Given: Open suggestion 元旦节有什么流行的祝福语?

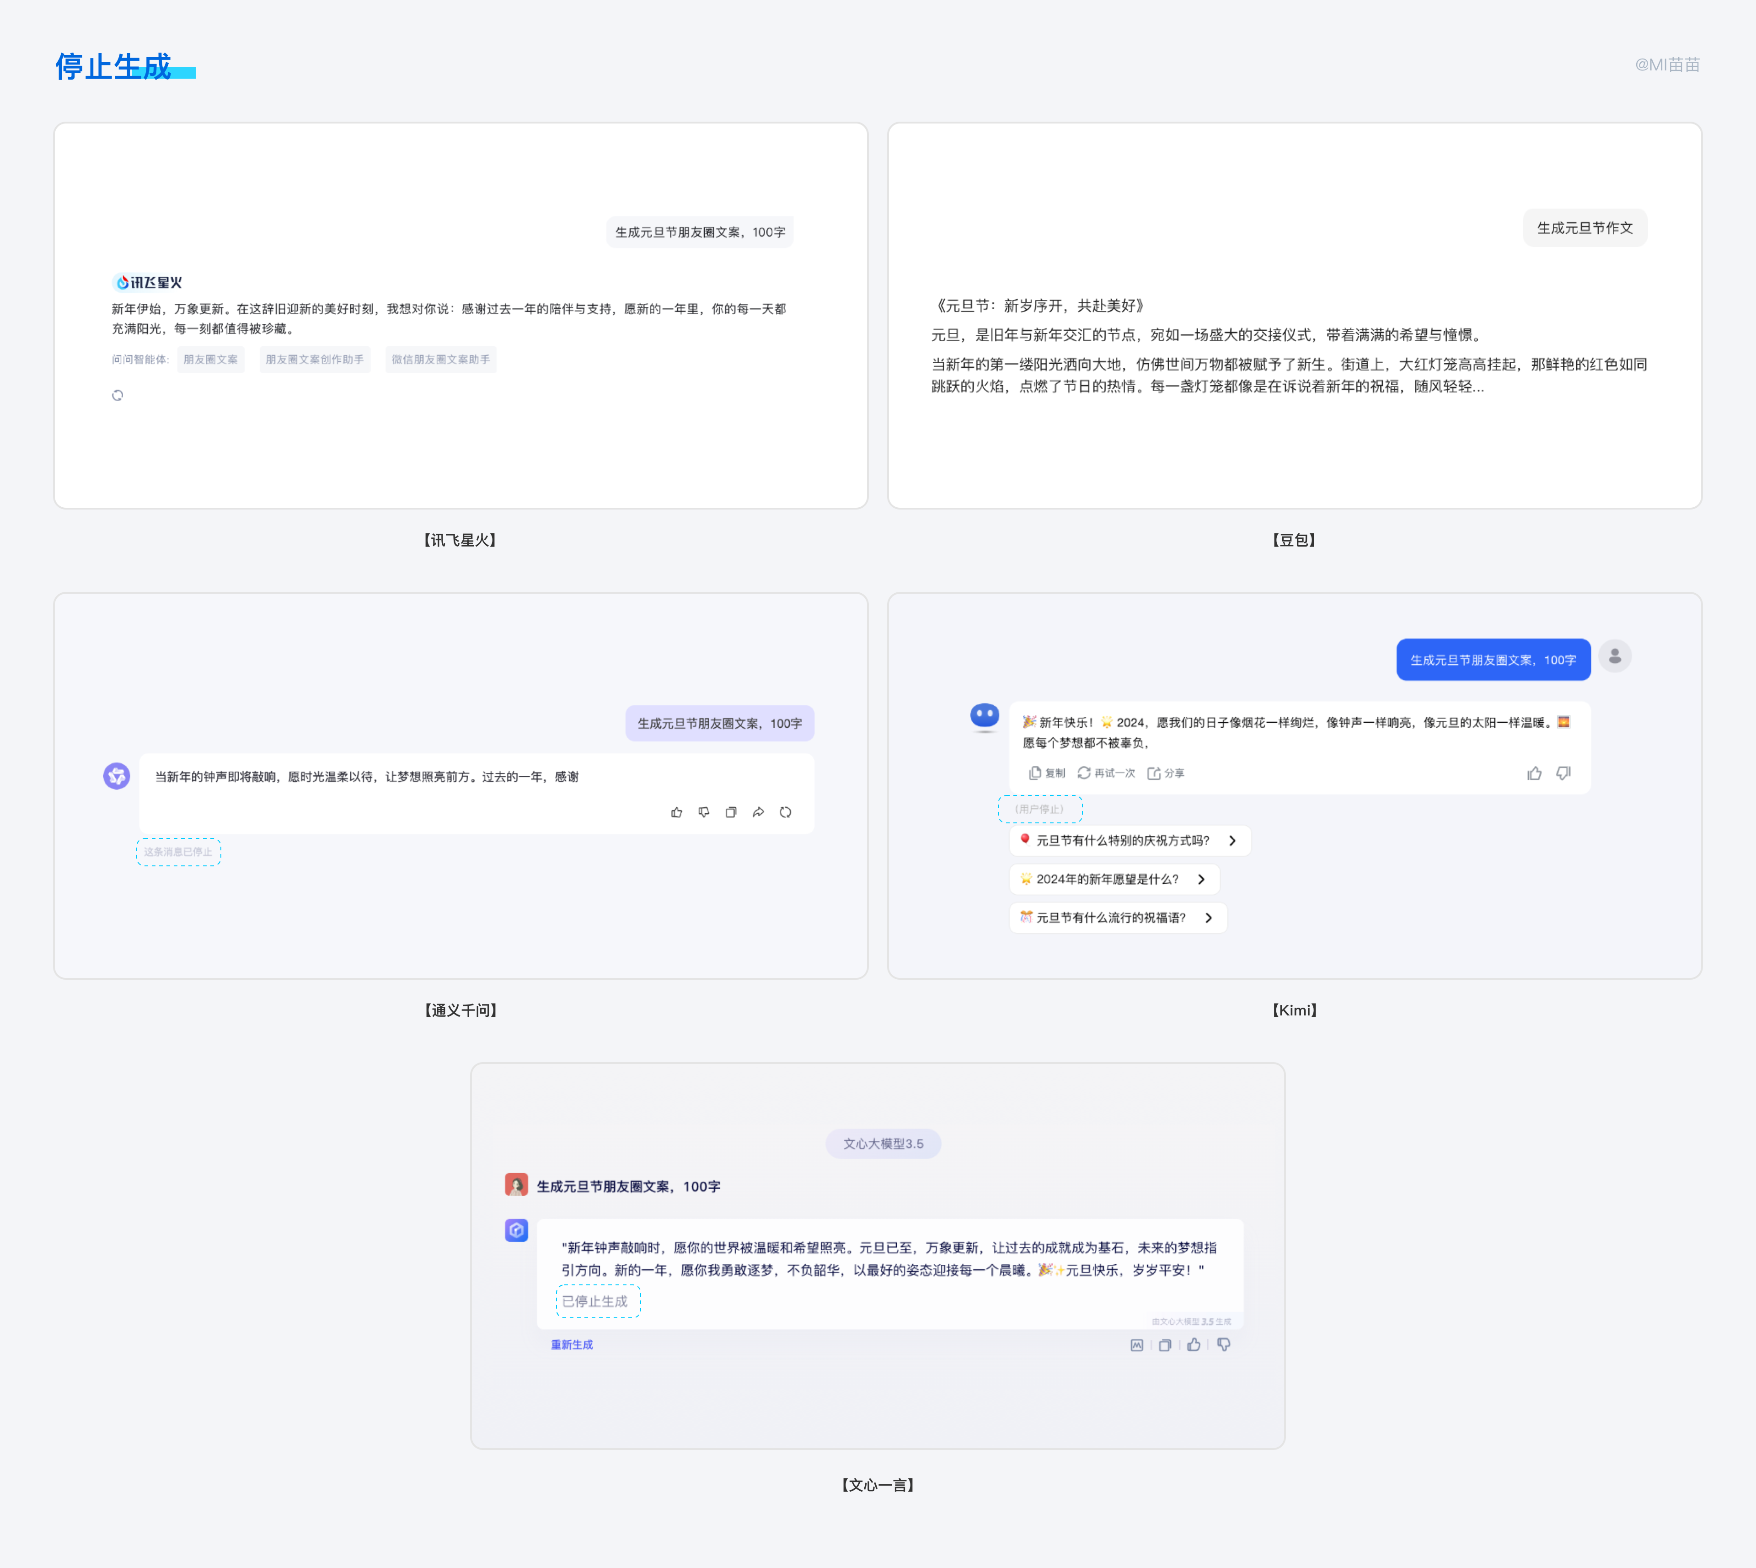Looking at the screenshot, I should pyautogui.click(x=1118, y=918).
